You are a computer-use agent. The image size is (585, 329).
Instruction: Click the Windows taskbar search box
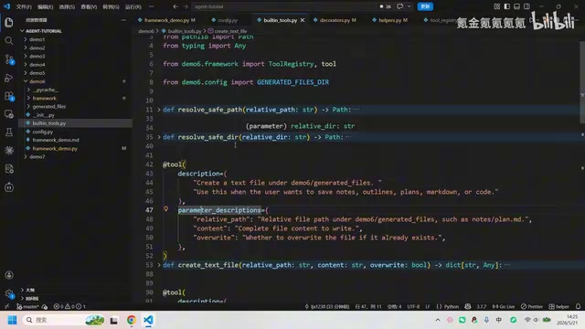63,320
